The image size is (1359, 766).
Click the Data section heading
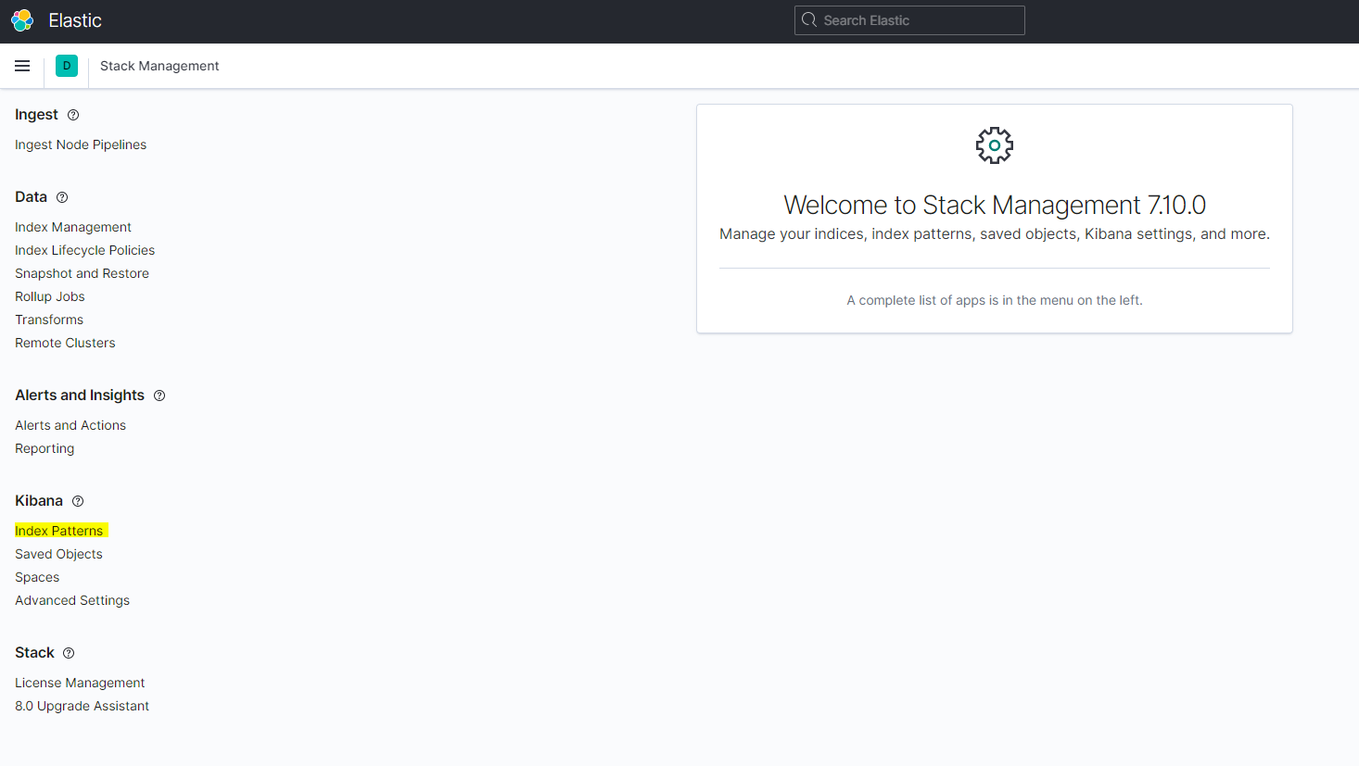click(x=31, y=197)
